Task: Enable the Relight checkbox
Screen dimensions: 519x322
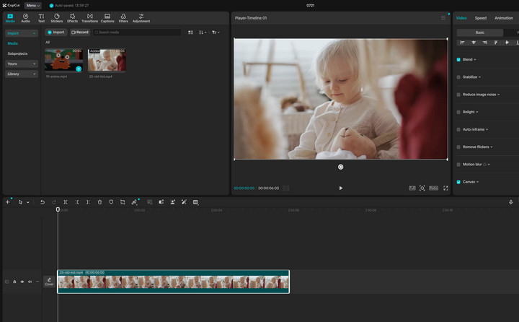Action: (458, 112)
